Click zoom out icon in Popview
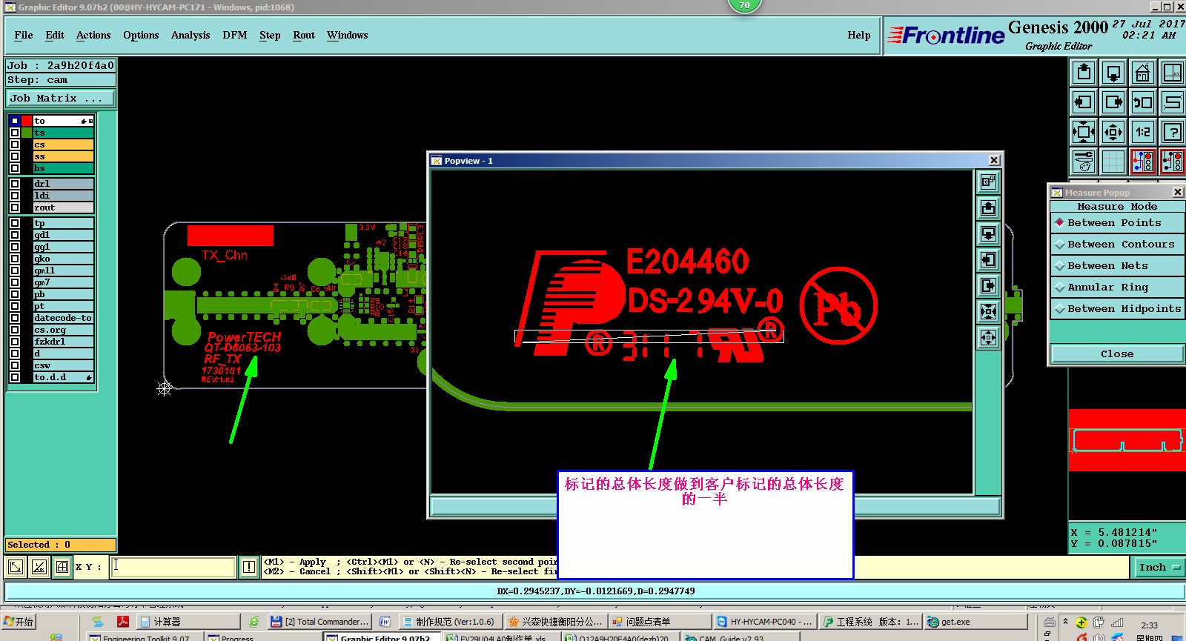Image resolution: width=1186 pixels, height=641 pixels. tap(988, 337)
